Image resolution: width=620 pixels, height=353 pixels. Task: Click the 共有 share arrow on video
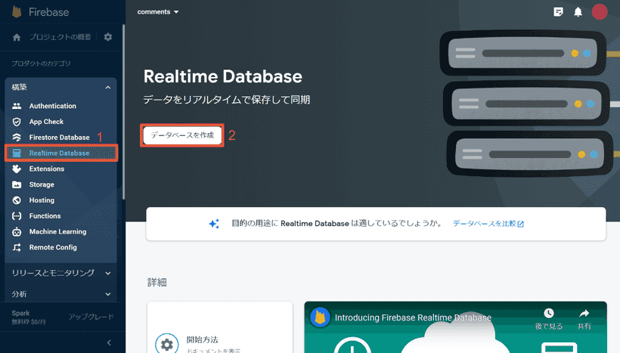pos(584,314)
